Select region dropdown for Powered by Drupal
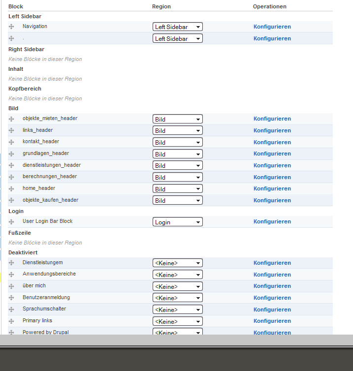The height and width of the screenshot is (371, 353). 177,332
